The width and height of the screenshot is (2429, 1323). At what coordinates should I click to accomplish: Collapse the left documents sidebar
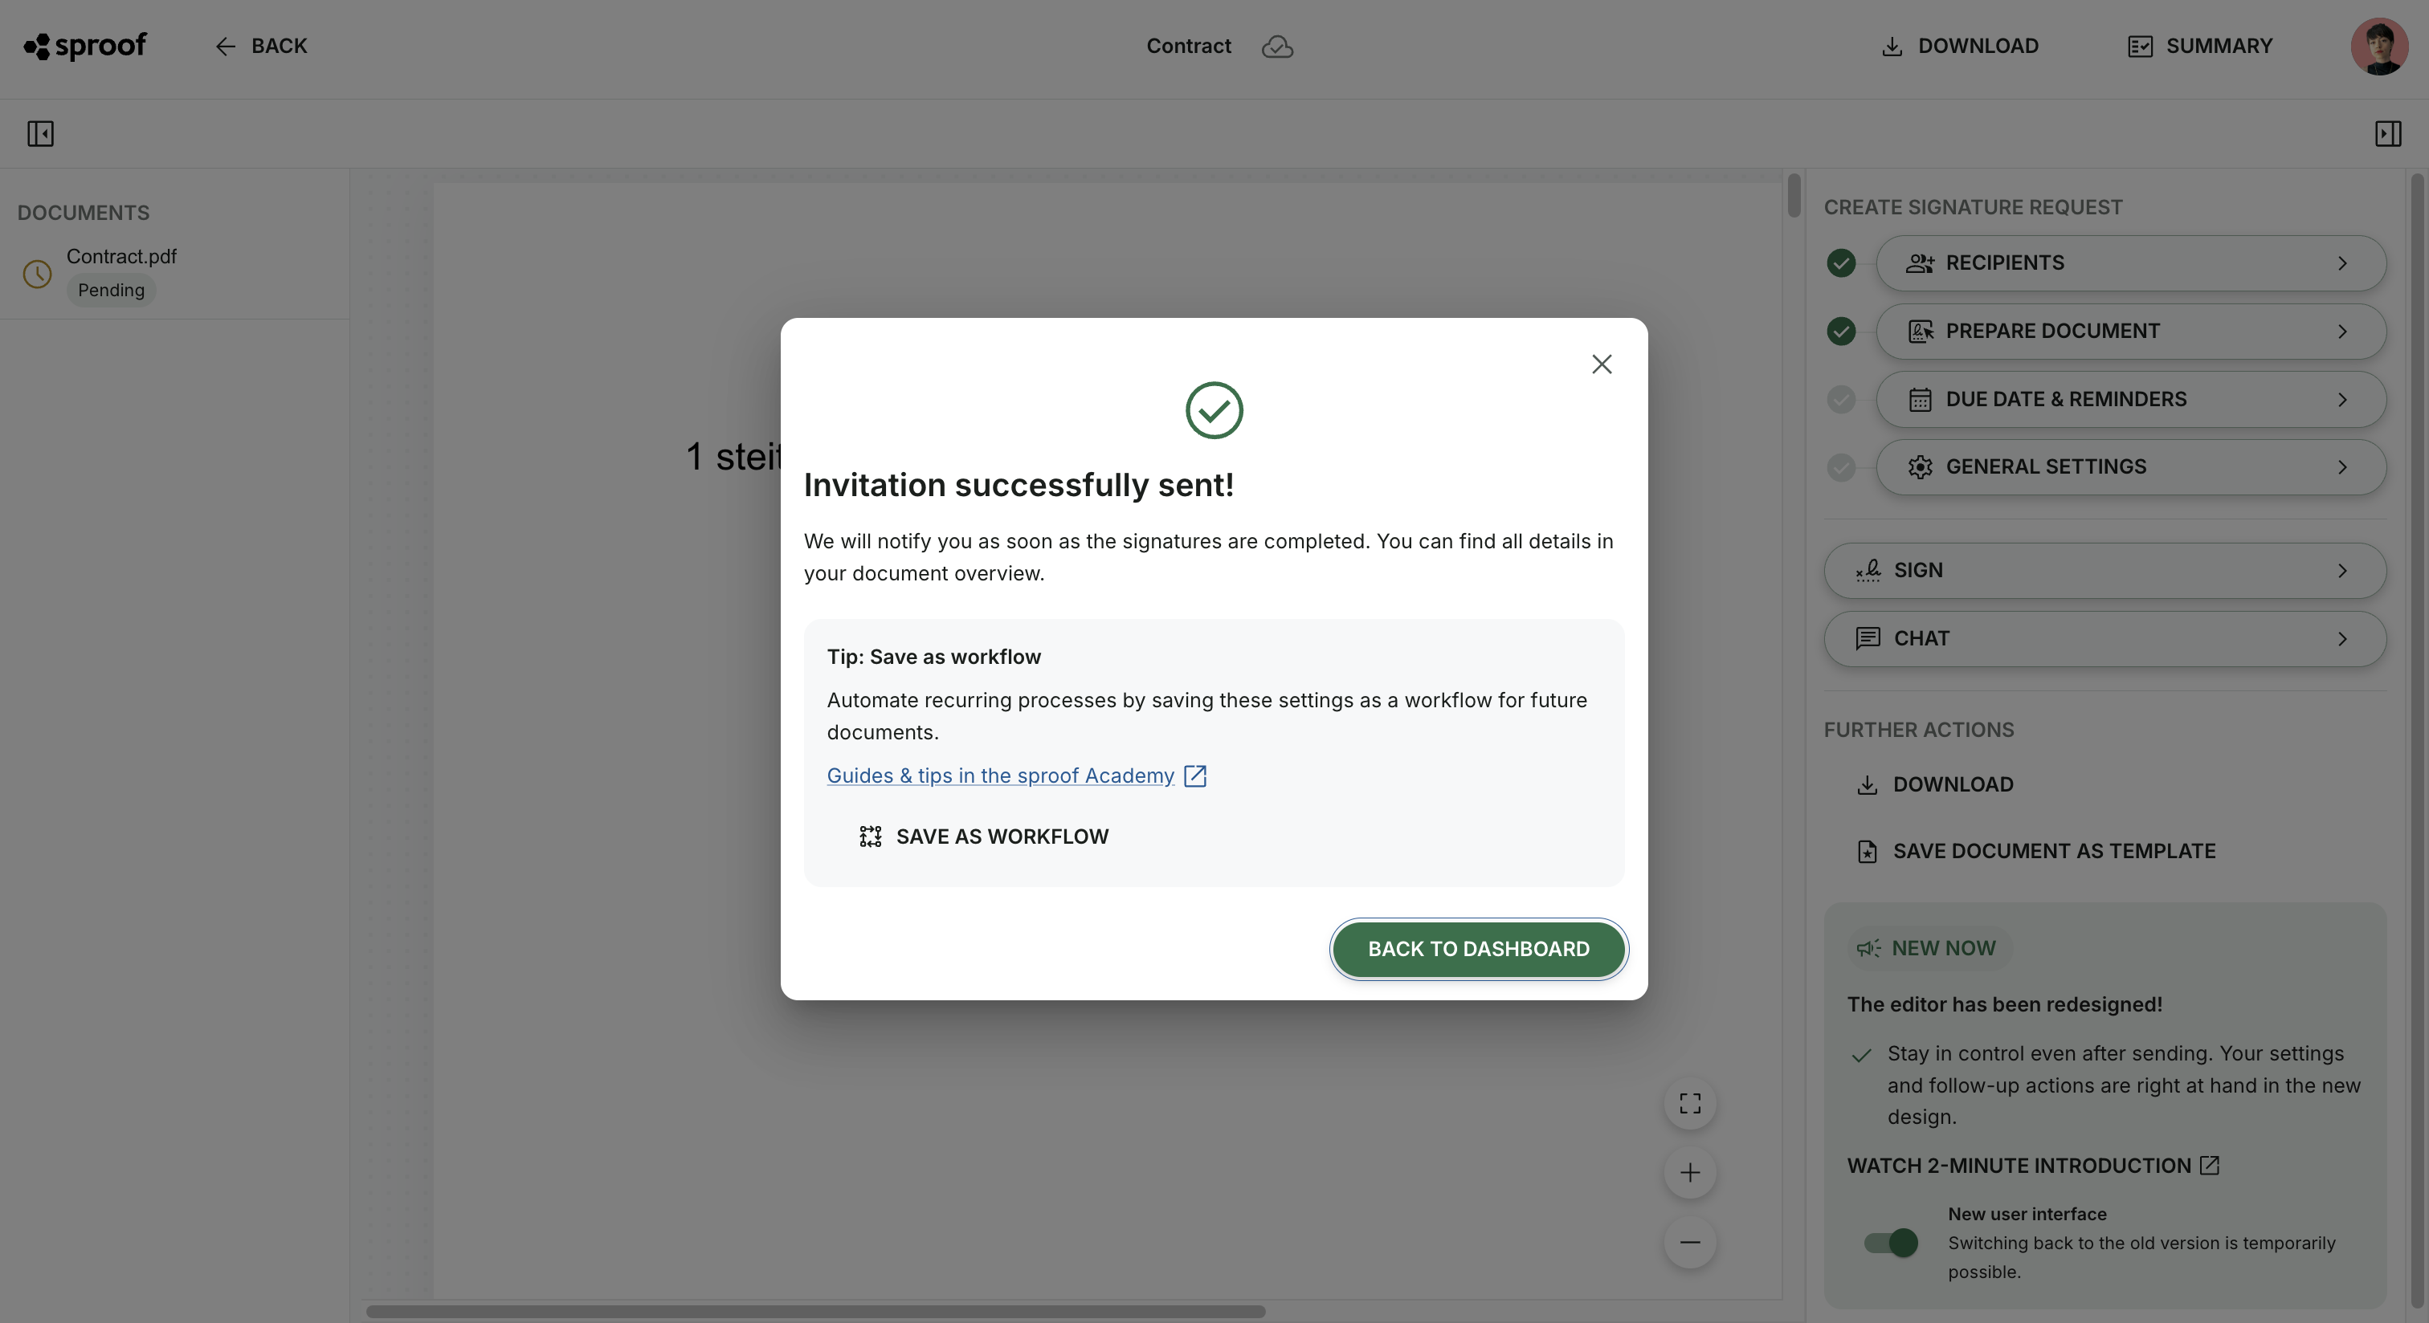pos(40,134)
